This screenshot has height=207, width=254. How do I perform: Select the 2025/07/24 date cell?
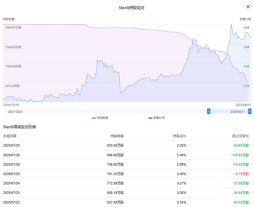pos(11,183)
